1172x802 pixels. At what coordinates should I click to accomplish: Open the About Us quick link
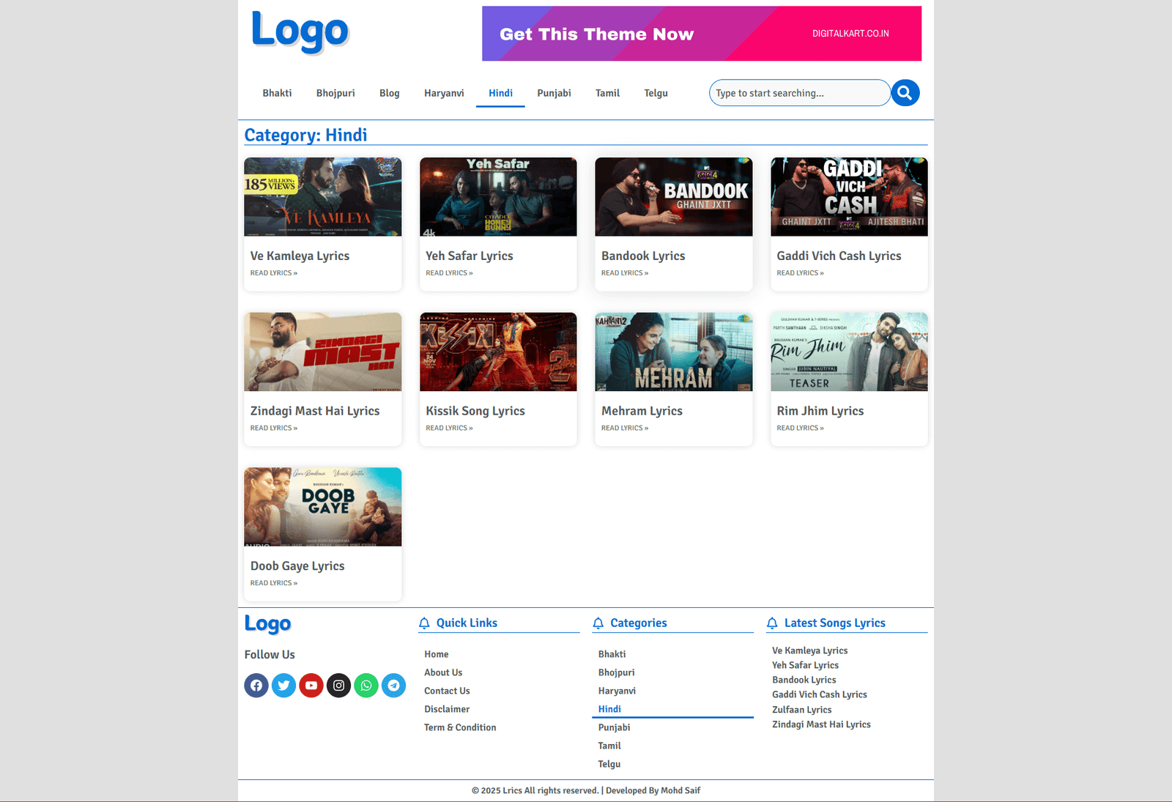[x=443, y=672]
